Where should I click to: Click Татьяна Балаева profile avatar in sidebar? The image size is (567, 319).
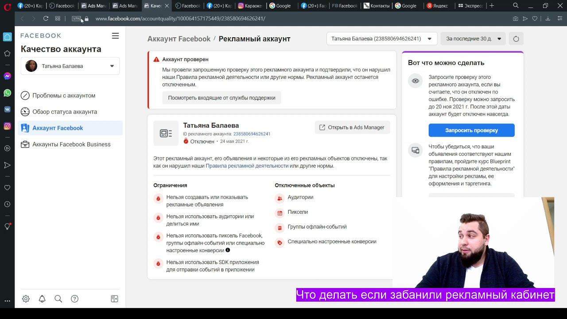pos(31,66)
